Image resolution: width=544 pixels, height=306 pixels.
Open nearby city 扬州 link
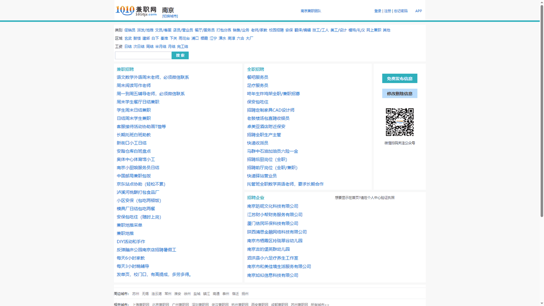coord(245,294)
